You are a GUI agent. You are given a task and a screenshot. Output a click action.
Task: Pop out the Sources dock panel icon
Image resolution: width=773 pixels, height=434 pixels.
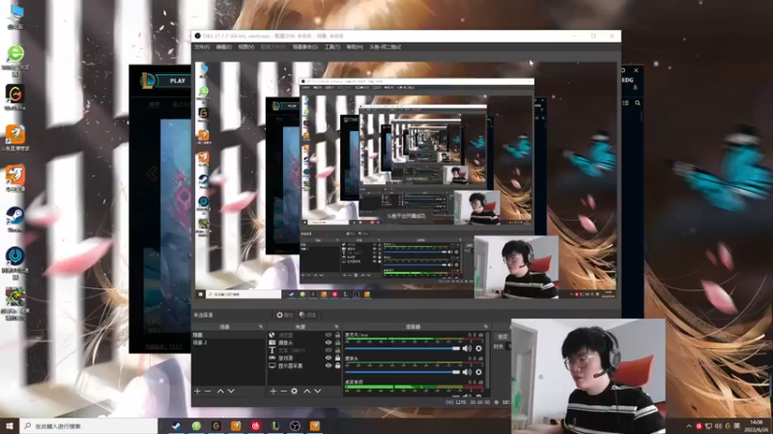[336, 327]
